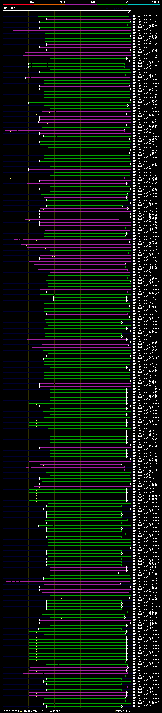Select the UniRef100_A0D293 label
The image size is (162, 713).
click(x=145, y=133)
